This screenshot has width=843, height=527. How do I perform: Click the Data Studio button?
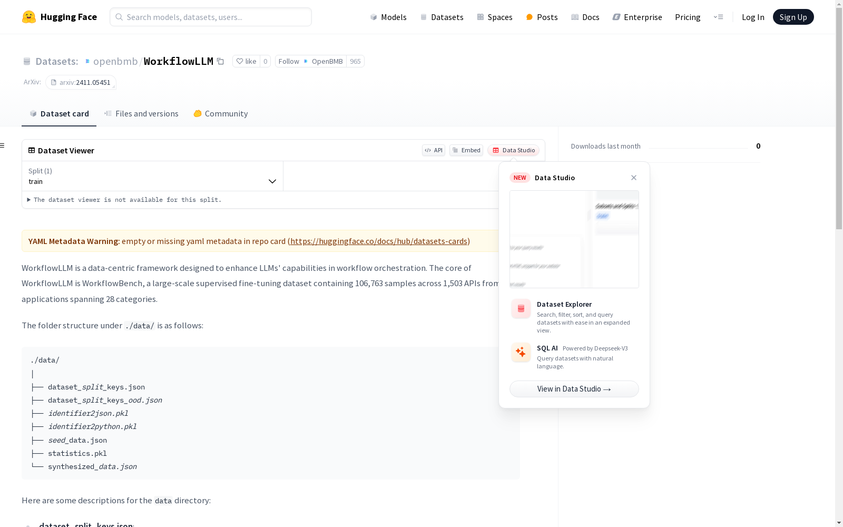(x=513, y=150)
